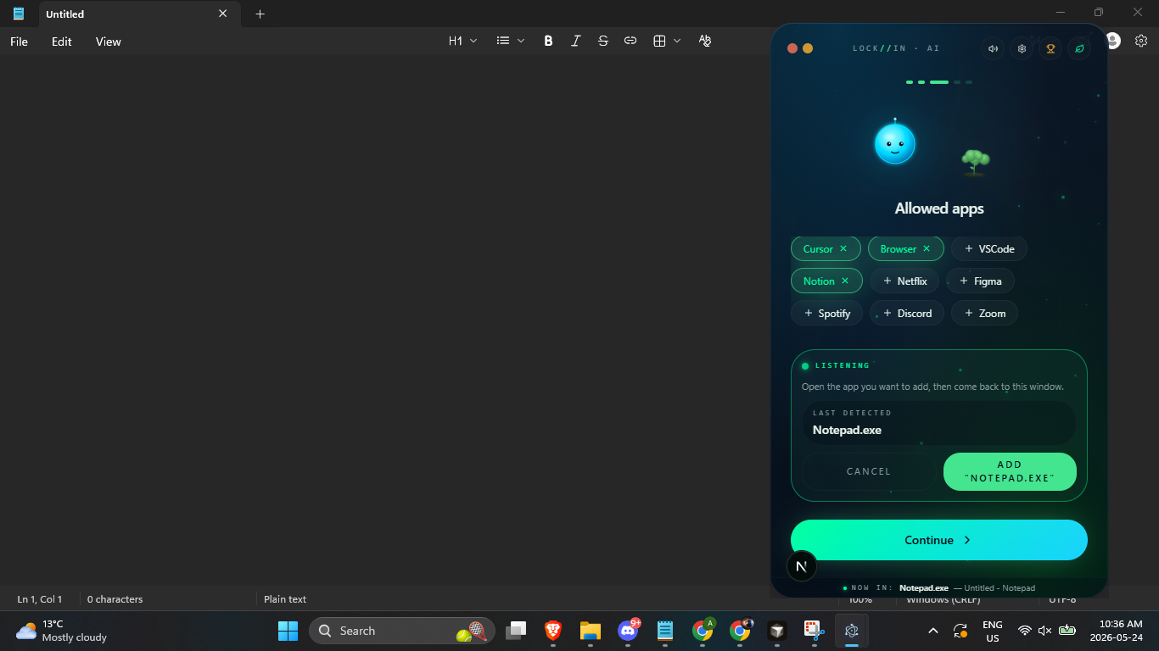
Task: Open Notepad settings gear
Action: click(x=1141, y=41)
